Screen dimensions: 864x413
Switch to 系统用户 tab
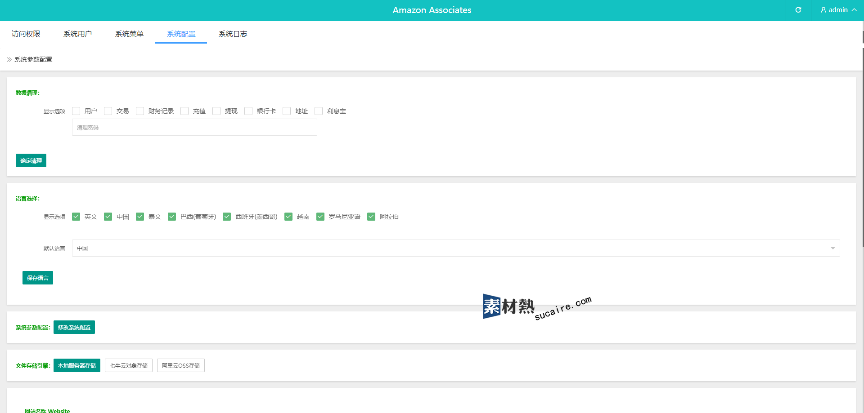77,34
